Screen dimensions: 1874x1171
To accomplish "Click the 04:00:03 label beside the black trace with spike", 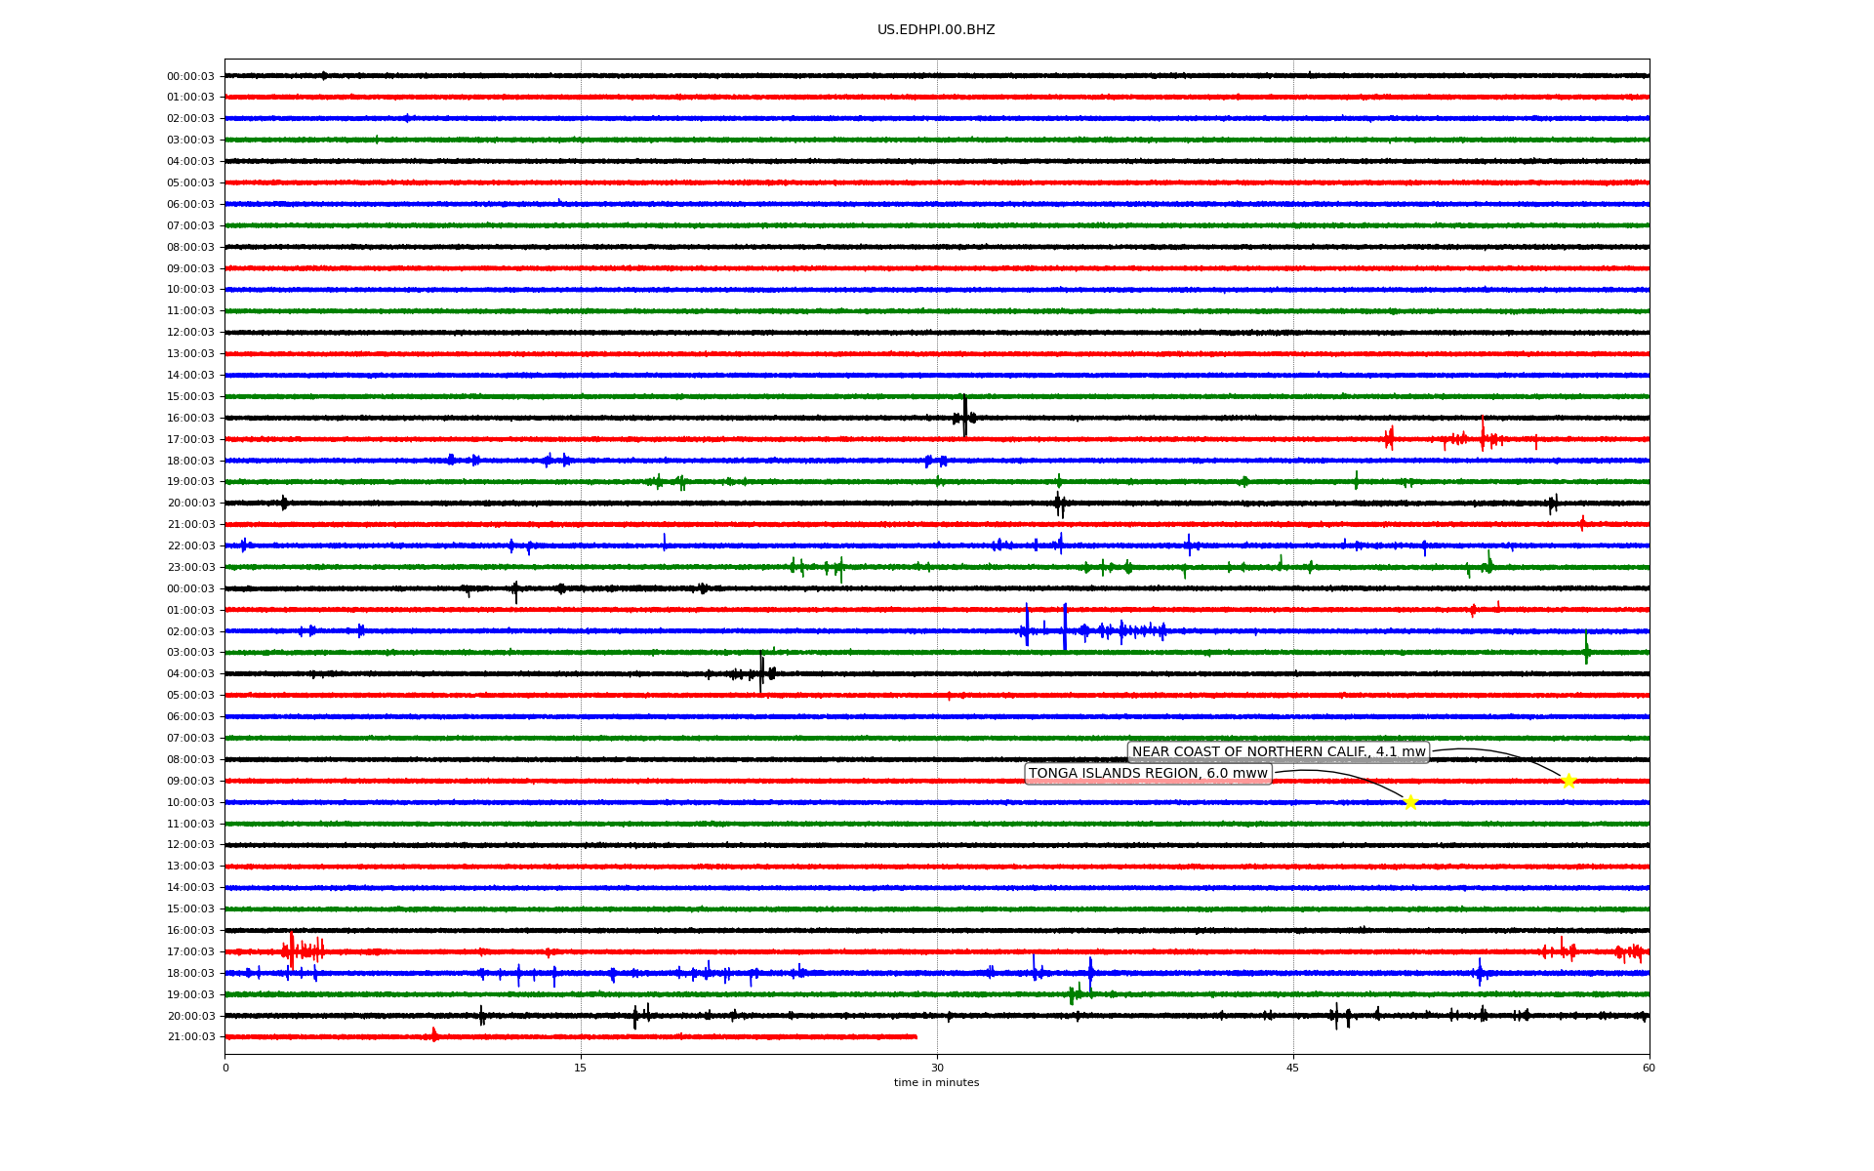I will point(190,673).
